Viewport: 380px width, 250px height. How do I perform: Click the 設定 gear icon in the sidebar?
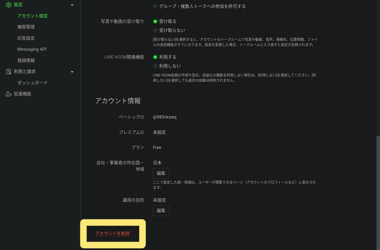pyautogui.click(x=8, y=4)
